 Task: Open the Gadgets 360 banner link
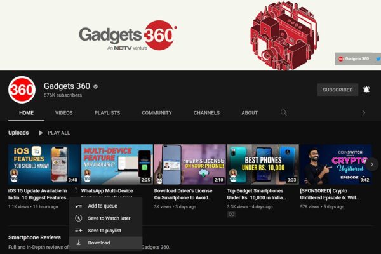pos(354,59)
